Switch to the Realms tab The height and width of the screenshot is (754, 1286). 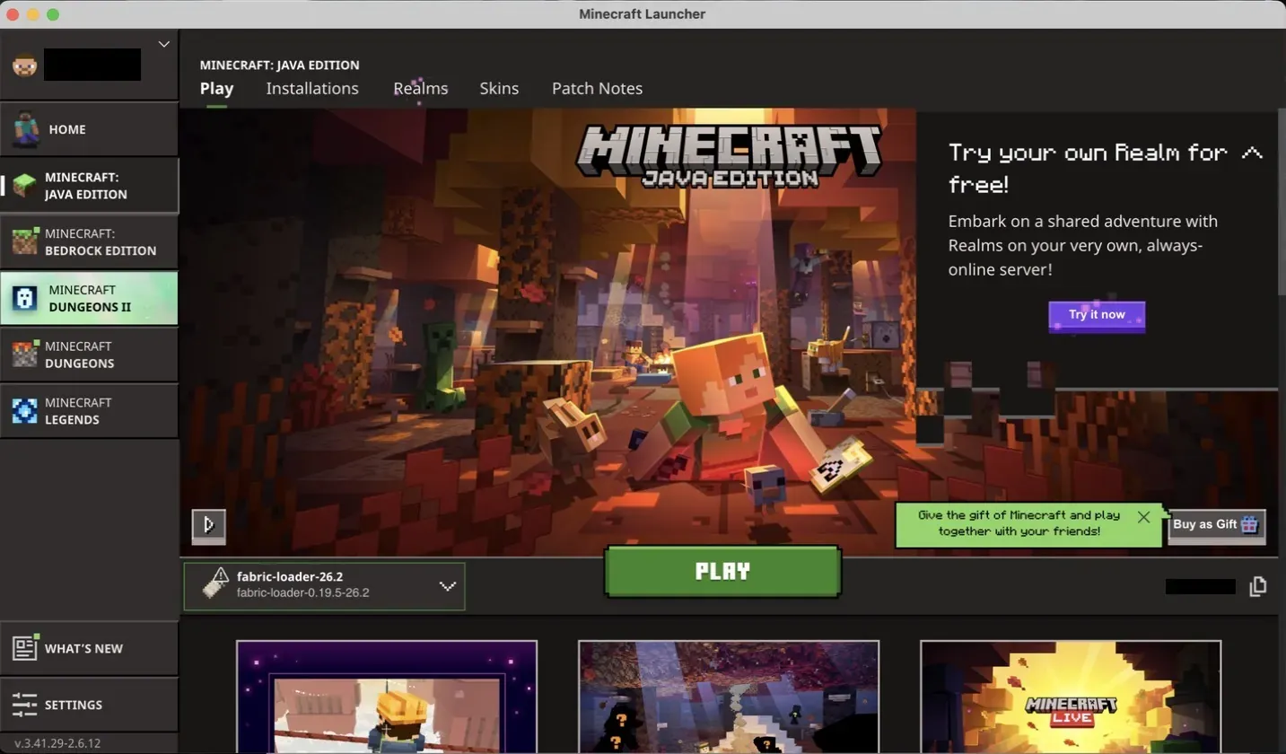(421, 88)
